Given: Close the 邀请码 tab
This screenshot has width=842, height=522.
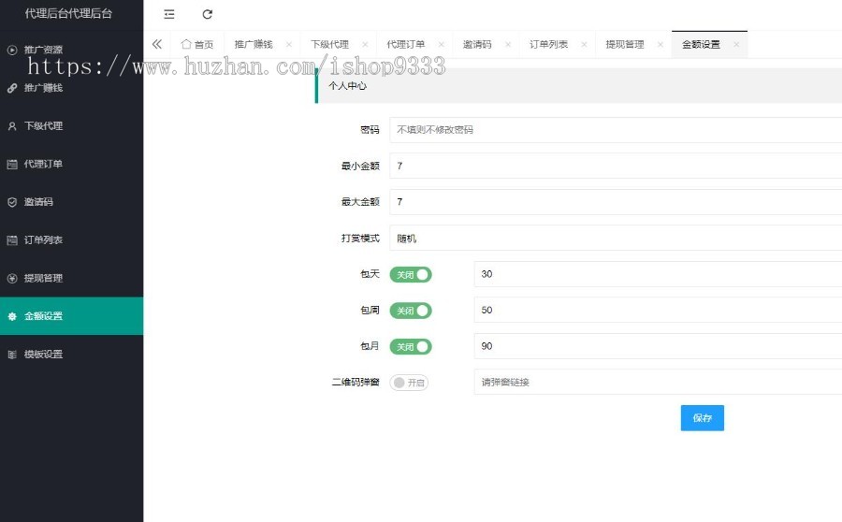Looking at the screenshot, I should coord(508,45).
